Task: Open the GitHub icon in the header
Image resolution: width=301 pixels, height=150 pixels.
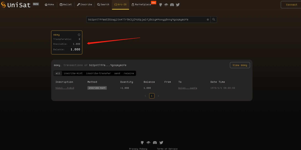Action: [x=161, y=5]
